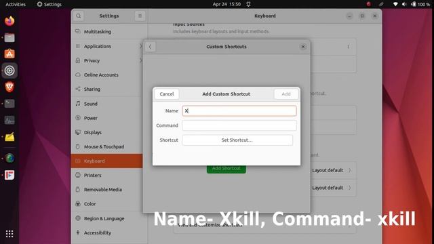Image resolution: width=434 pixels, height=244 pixels.
Task: Go back in Custom Shortcuts dialog
Action: click(x=150, y=47)
